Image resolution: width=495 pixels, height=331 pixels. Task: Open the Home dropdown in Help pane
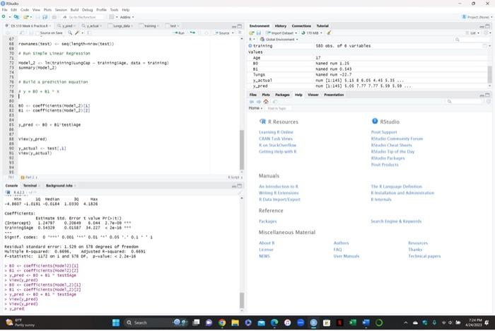point(255,108)
